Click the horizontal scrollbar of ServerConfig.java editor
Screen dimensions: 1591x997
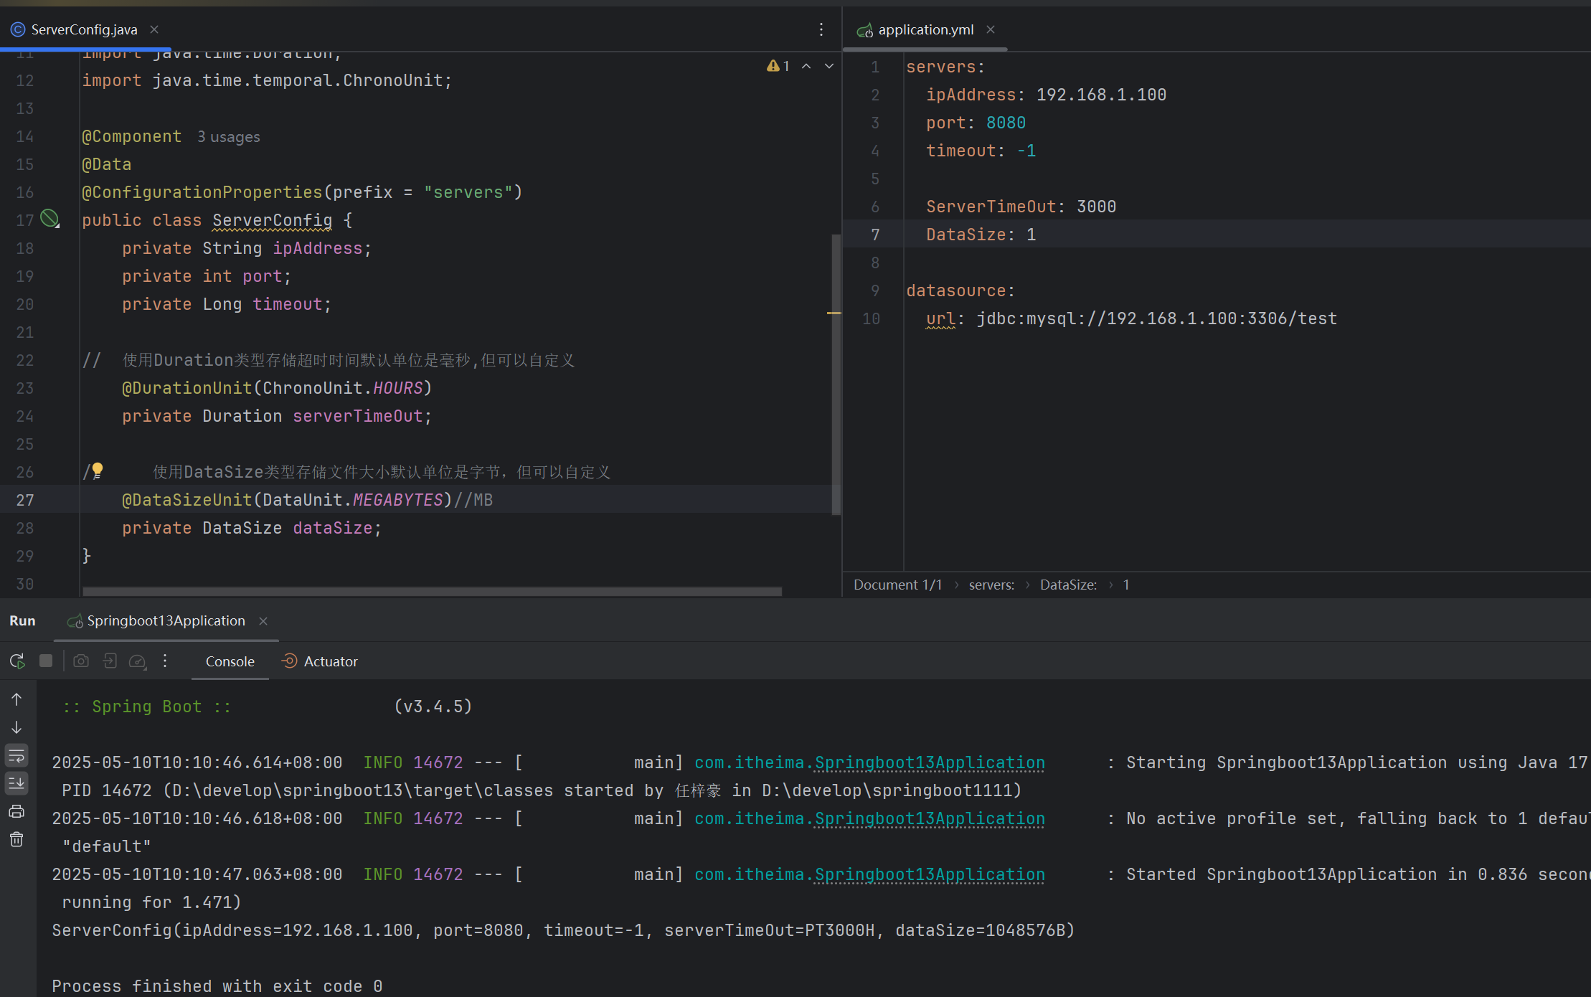(x=432, y=592)
